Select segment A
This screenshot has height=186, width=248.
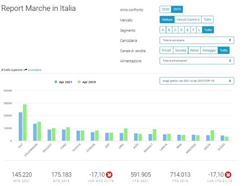pos(163,30)
